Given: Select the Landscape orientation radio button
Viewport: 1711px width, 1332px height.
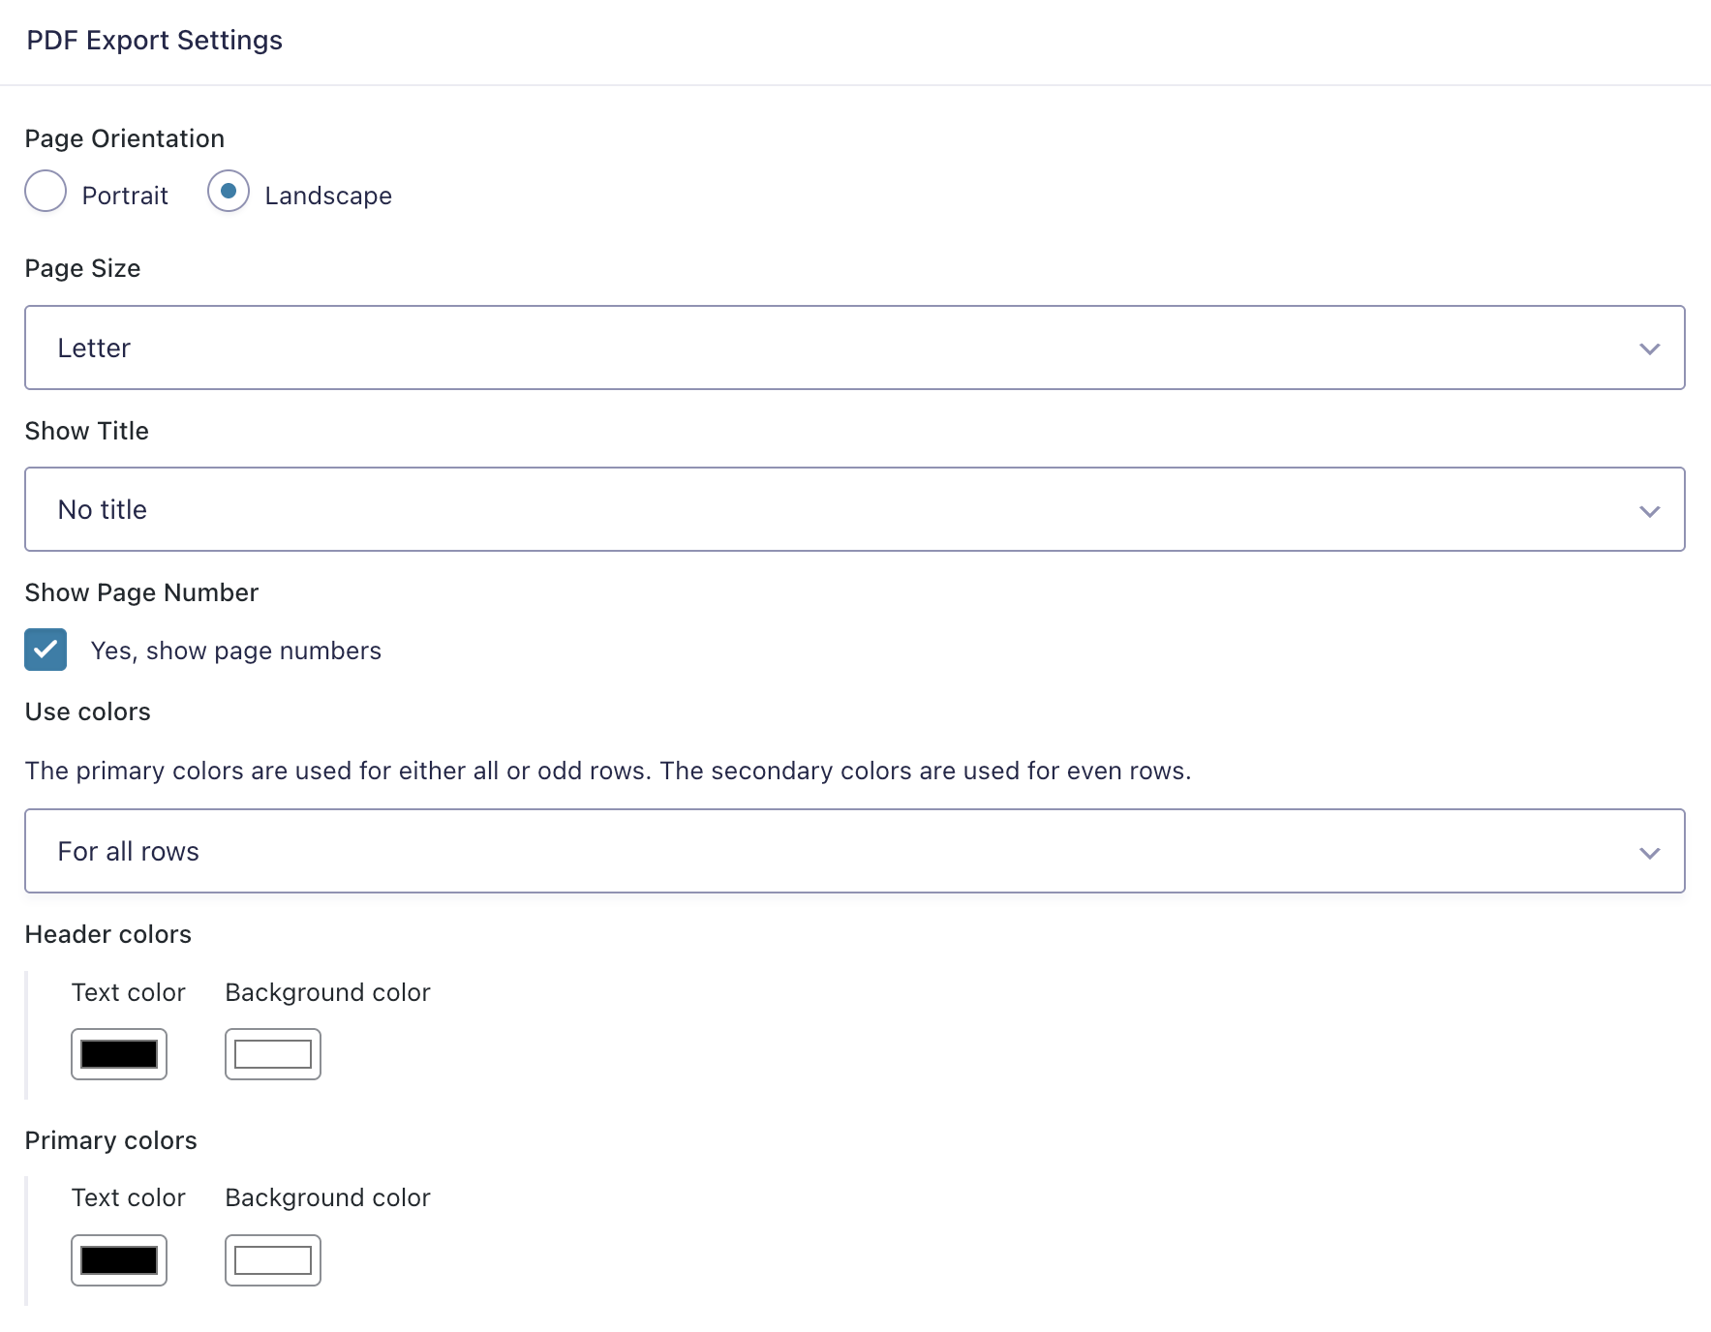Looking at the screenshot, I should point(229,193).
